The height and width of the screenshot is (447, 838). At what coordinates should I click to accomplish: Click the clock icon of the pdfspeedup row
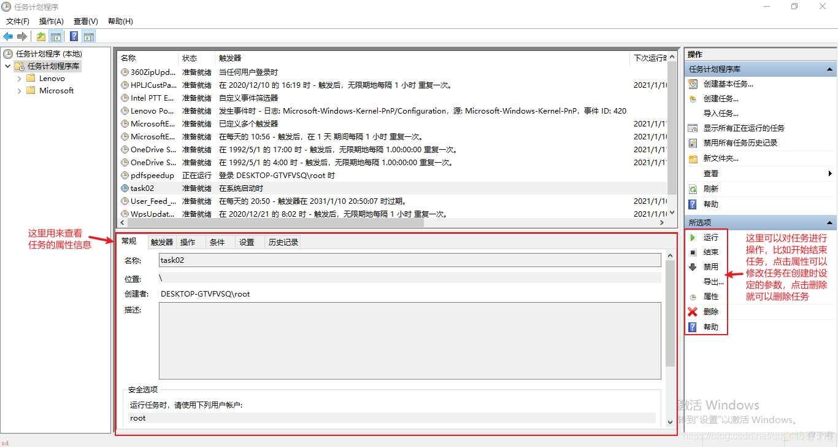[x=125, y=176]
